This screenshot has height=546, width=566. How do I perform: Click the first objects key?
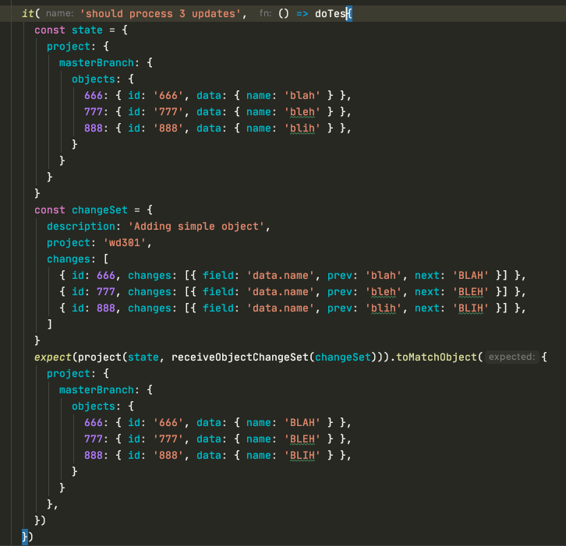(x=93, y=79)
